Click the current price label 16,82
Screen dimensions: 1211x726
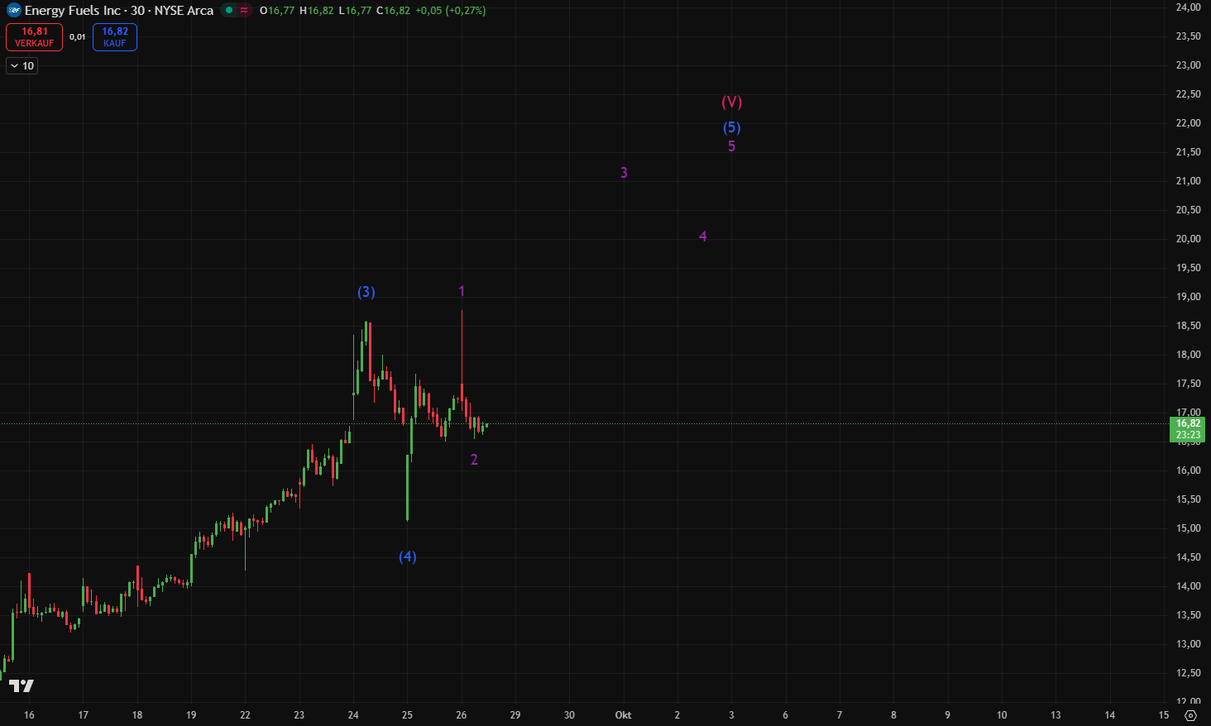click(x=1188, y=423)
